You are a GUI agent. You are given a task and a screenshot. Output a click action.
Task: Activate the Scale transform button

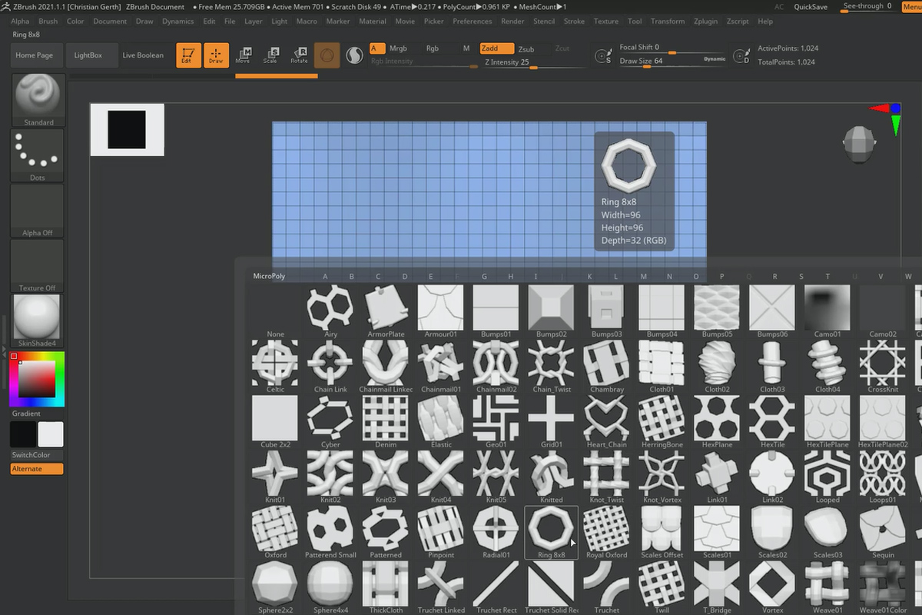270,55
